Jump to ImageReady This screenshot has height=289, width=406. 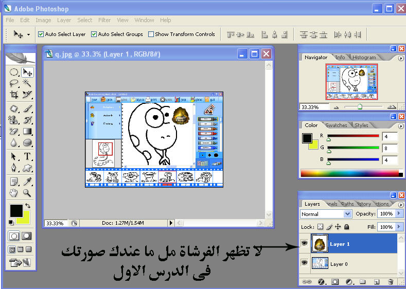[20, 262]
